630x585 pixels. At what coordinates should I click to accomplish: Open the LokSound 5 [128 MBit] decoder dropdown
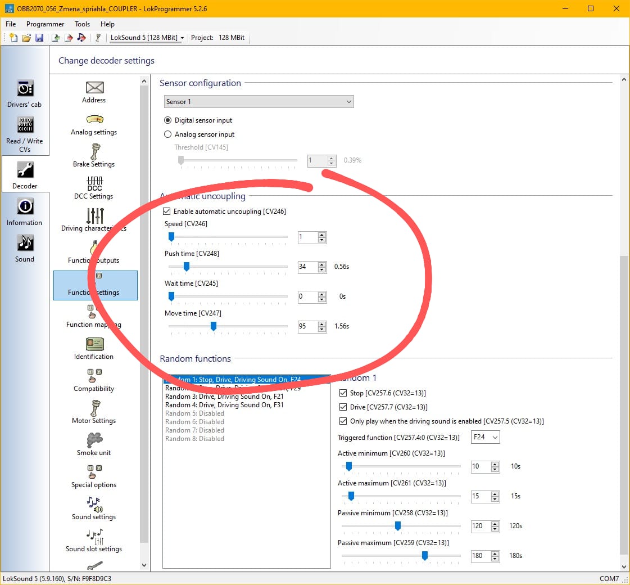click(x=147, y=38)
